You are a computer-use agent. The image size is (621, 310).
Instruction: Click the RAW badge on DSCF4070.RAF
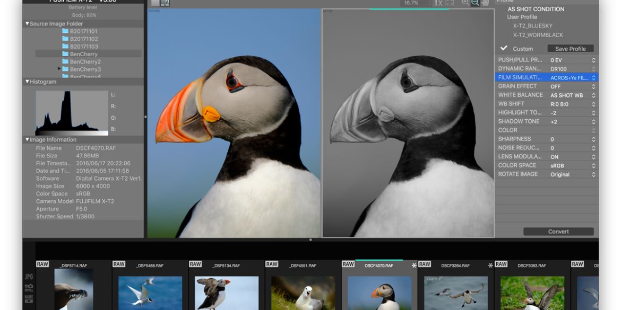pos(348,264)
